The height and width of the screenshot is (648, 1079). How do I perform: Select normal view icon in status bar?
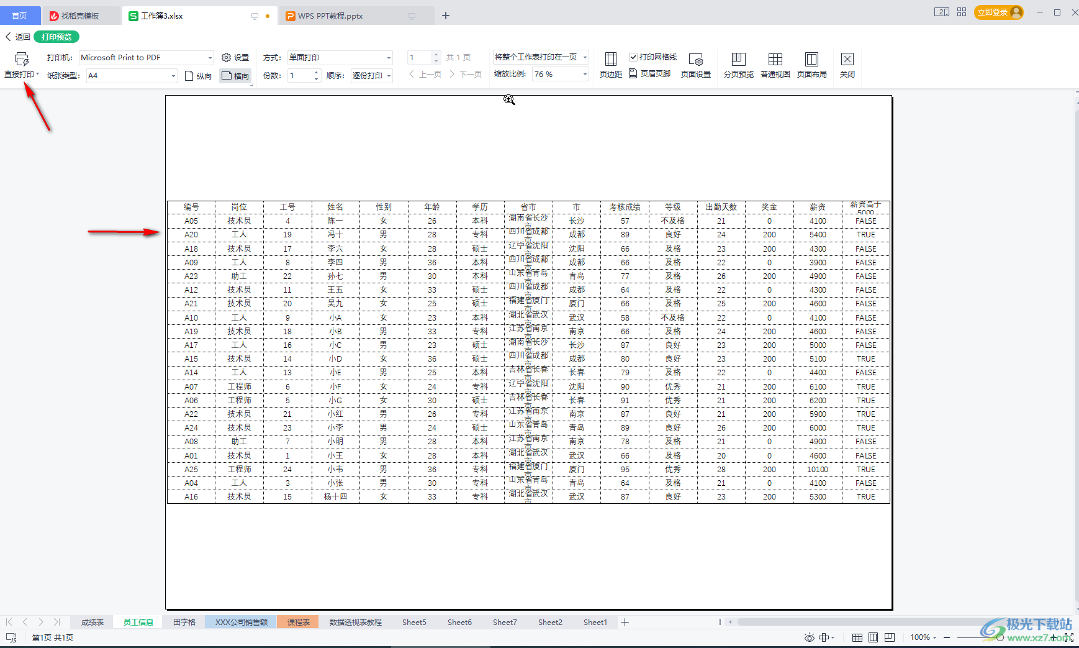pos(857,637)
